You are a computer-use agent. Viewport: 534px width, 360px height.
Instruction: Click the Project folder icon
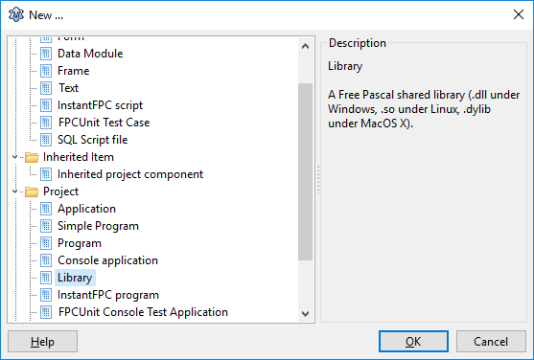[32, 191]
